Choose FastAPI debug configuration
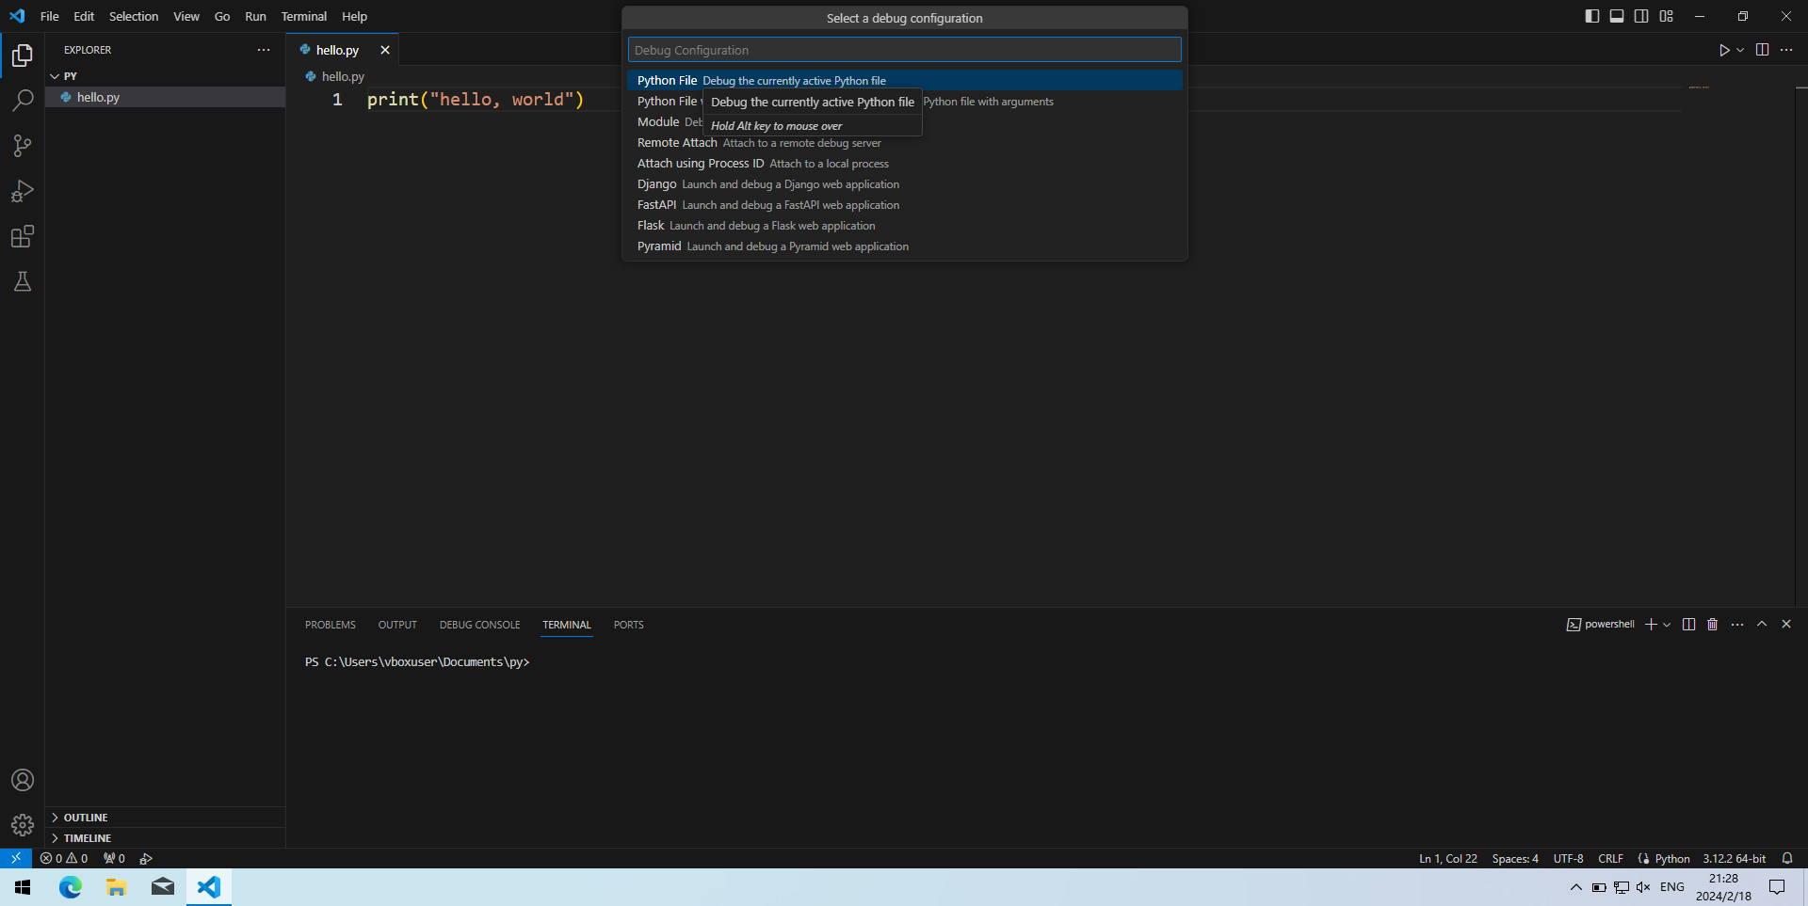Image resolution: width=1808 pixels, height=906 pixels. click(x=904, y=205)
